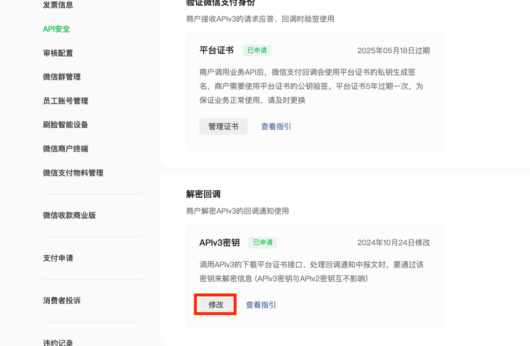Open 支付申请 section
This screenshot has width=530, height=346.
tap(58, 258)
